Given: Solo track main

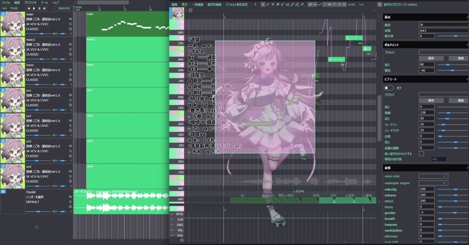Looking at the screenshot, I should tap(70, 24).
